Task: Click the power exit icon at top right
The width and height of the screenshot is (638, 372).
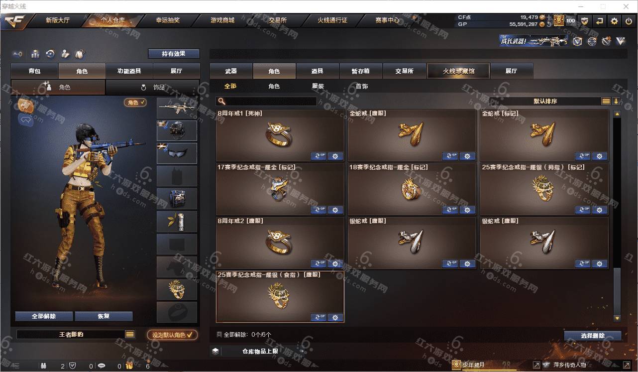Action: click(x=629, y=21)
